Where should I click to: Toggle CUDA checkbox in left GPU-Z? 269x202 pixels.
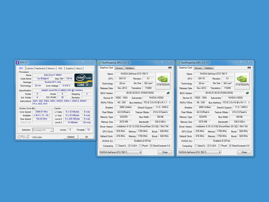coord(129,146)
